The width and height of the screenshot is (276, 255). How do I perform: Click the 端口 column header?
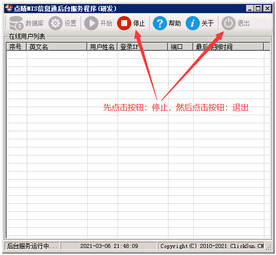(x=181, y=47)
